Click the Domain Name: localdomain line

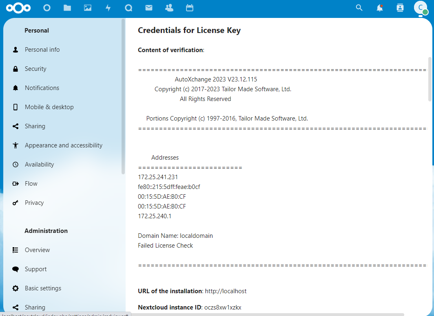pos(175,236)
